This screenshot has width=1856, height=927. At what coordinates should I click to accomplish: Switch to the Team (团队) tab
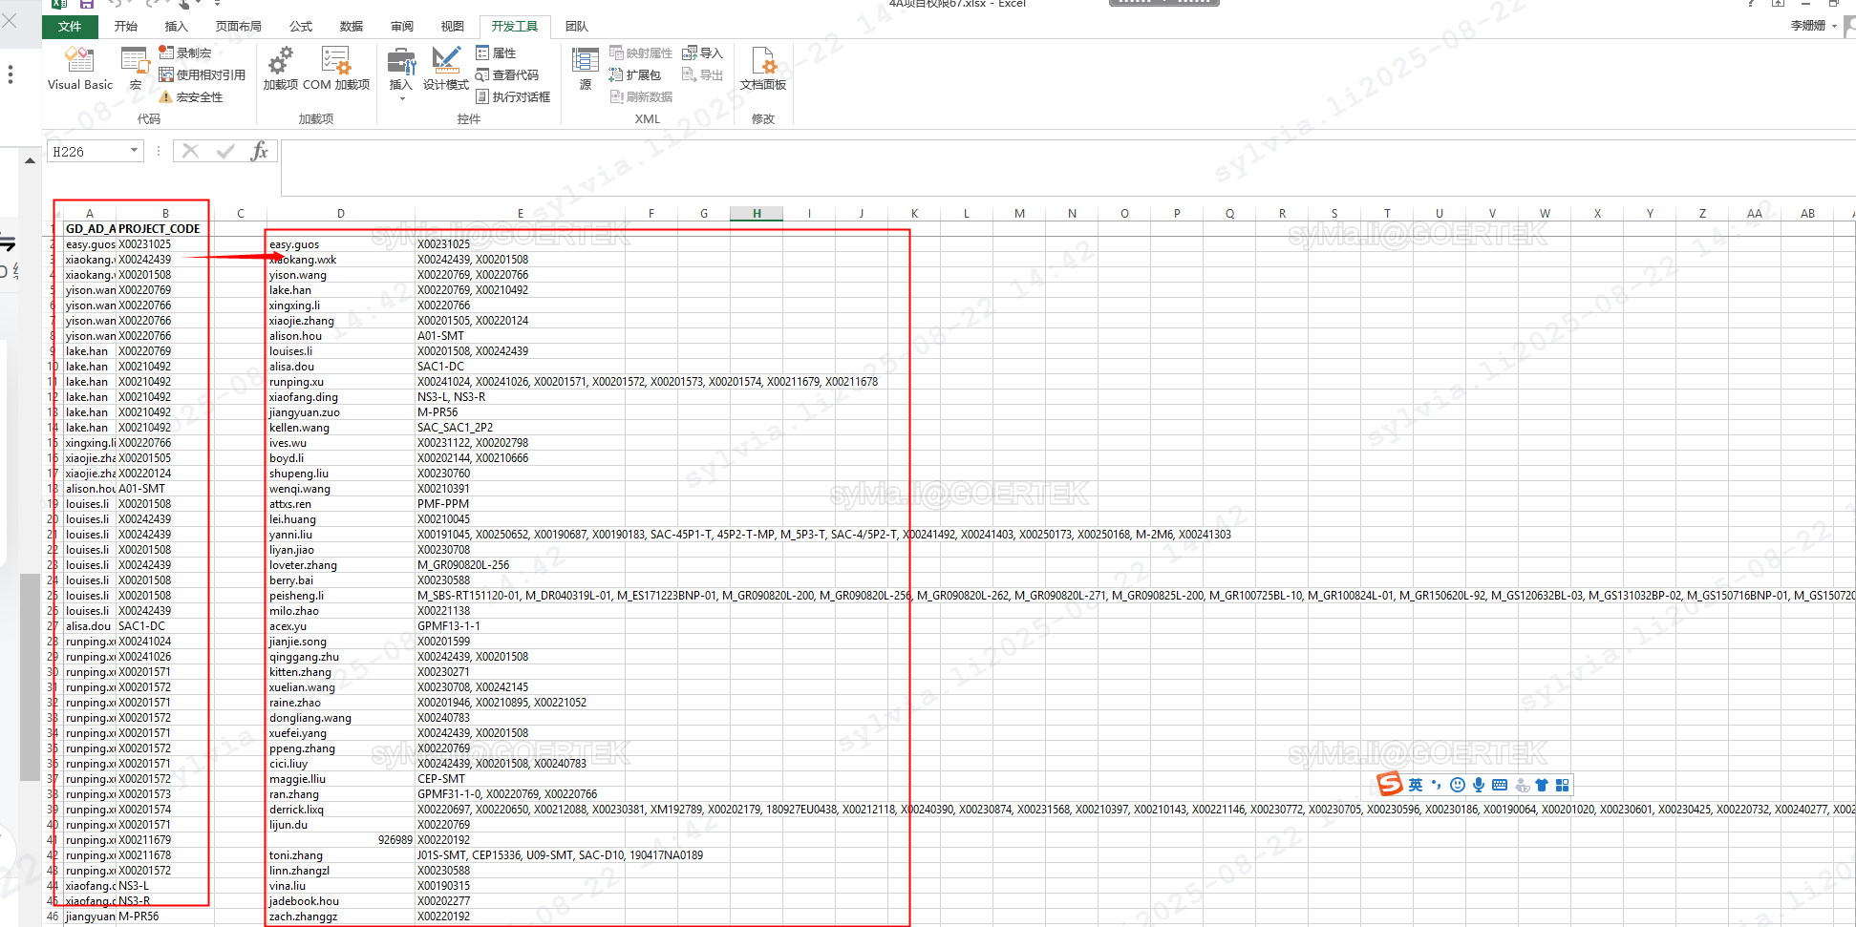click(x=577, y=26)
